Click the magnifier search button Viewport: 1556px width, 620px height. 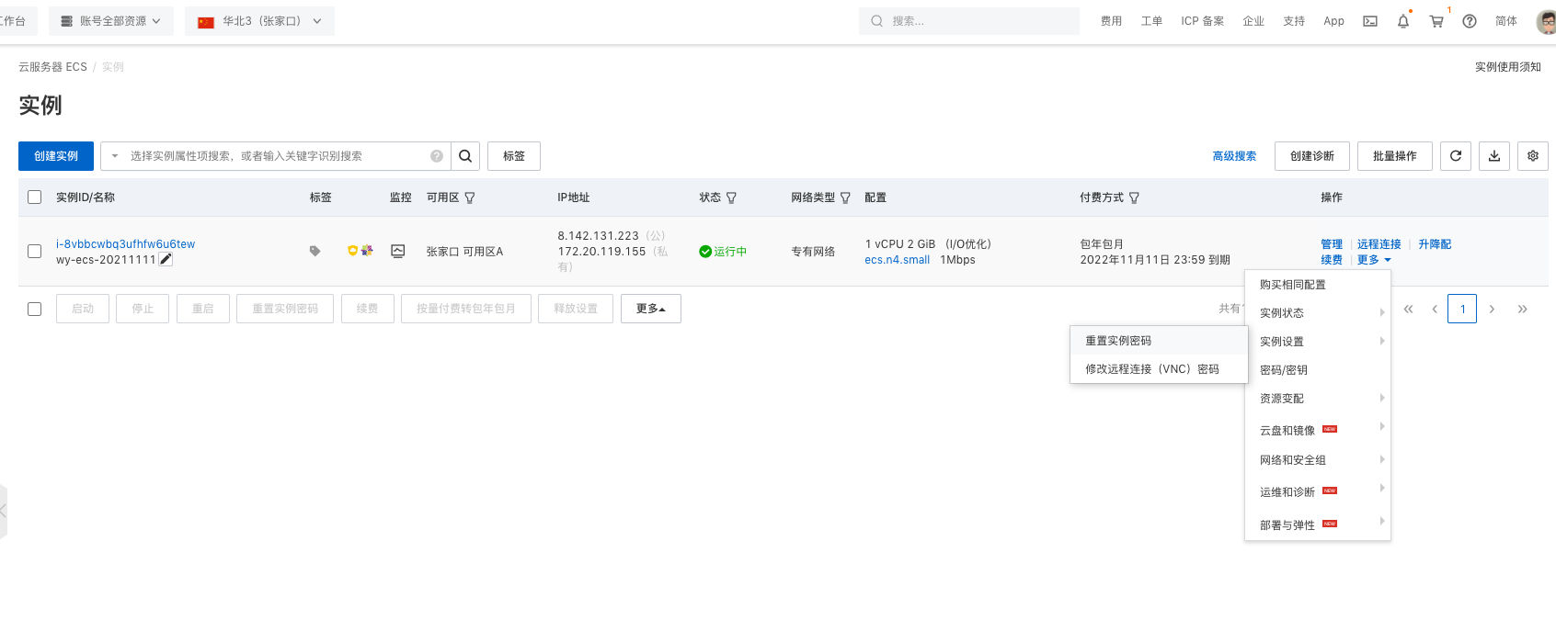tap(465, 156)
